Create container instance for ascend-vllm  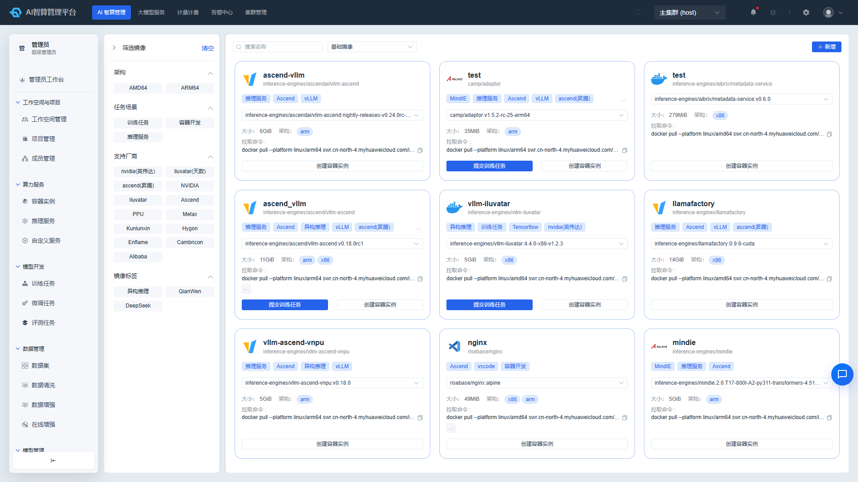click(332, 166)
